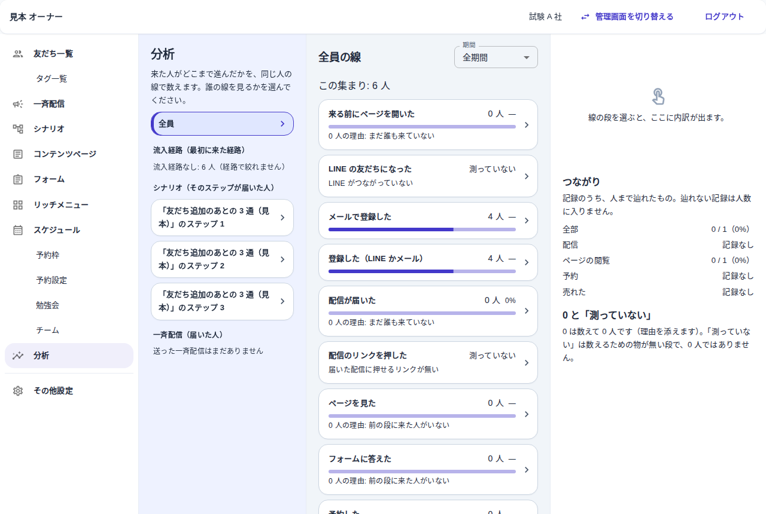Click the 管理画面を切り替える button label
This screenshot has width=766, height=514.
click(x=634, y=17)
